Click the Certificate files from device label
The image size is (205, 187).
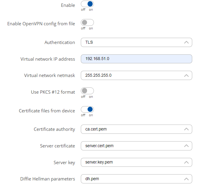(47, 111)
